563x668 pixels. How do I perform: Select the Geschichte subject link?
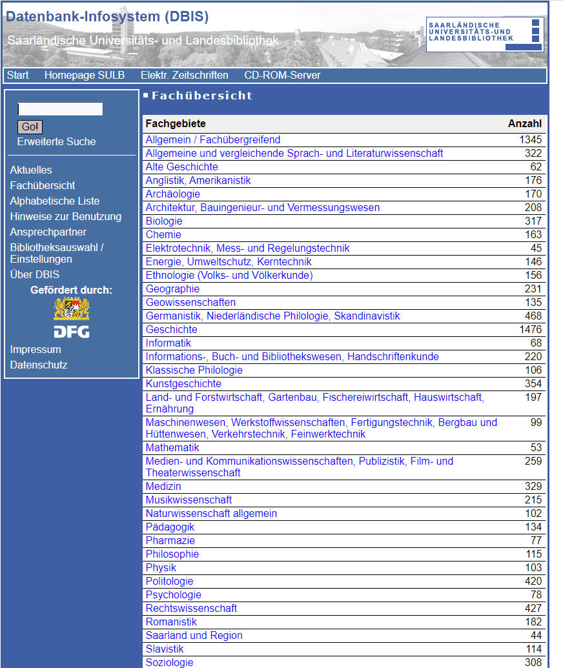pyautogui.click(x=171, y=329)
